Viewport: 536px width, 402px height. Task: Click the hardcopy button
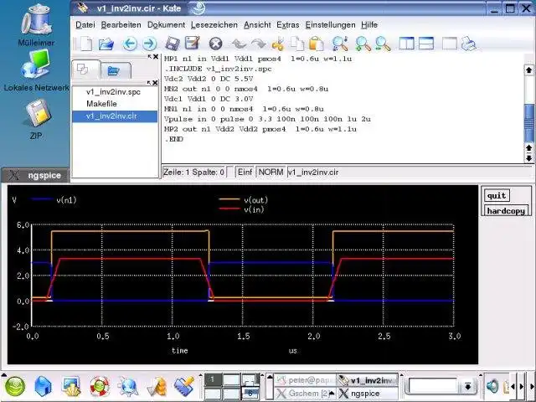[506, 210]
